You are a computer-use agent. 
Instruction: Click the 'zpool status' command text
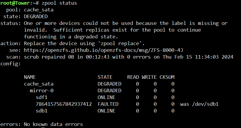[x=59, y=3]
